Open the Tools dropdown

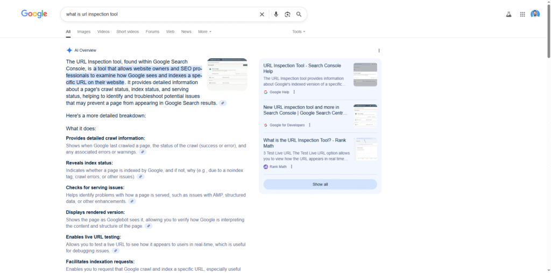(x=299, y=32)
